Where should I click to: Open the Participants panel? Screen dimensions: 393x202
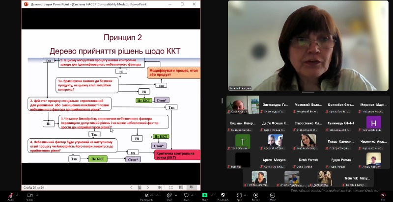[146, 195]
